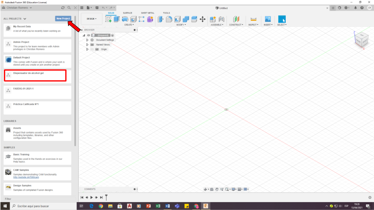The width and height of the screenshot is (374, 210).
Task: Choose the Fillet tool icon
Action: click(169, 19)
